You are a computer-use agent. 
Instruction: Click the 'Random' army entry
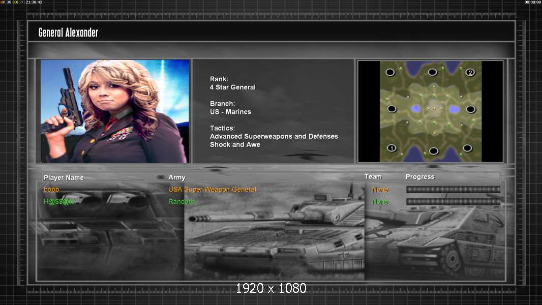[181, 201]
